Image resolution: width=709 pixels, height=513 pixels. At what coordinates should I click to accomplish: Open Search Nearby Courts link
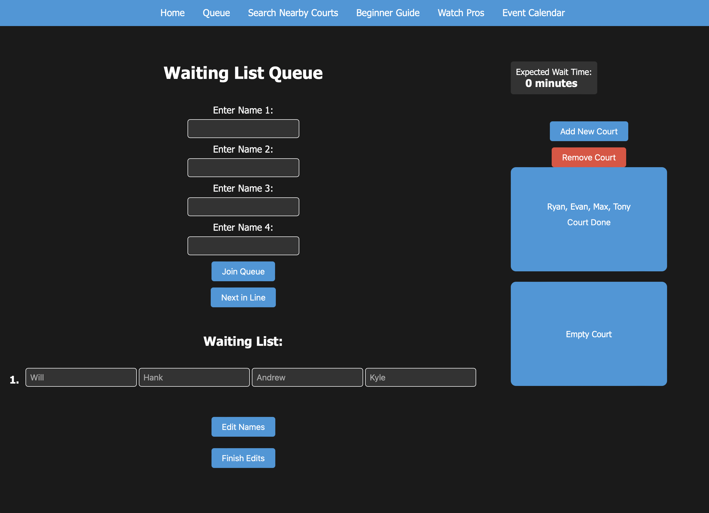click(x=293, y=13)
